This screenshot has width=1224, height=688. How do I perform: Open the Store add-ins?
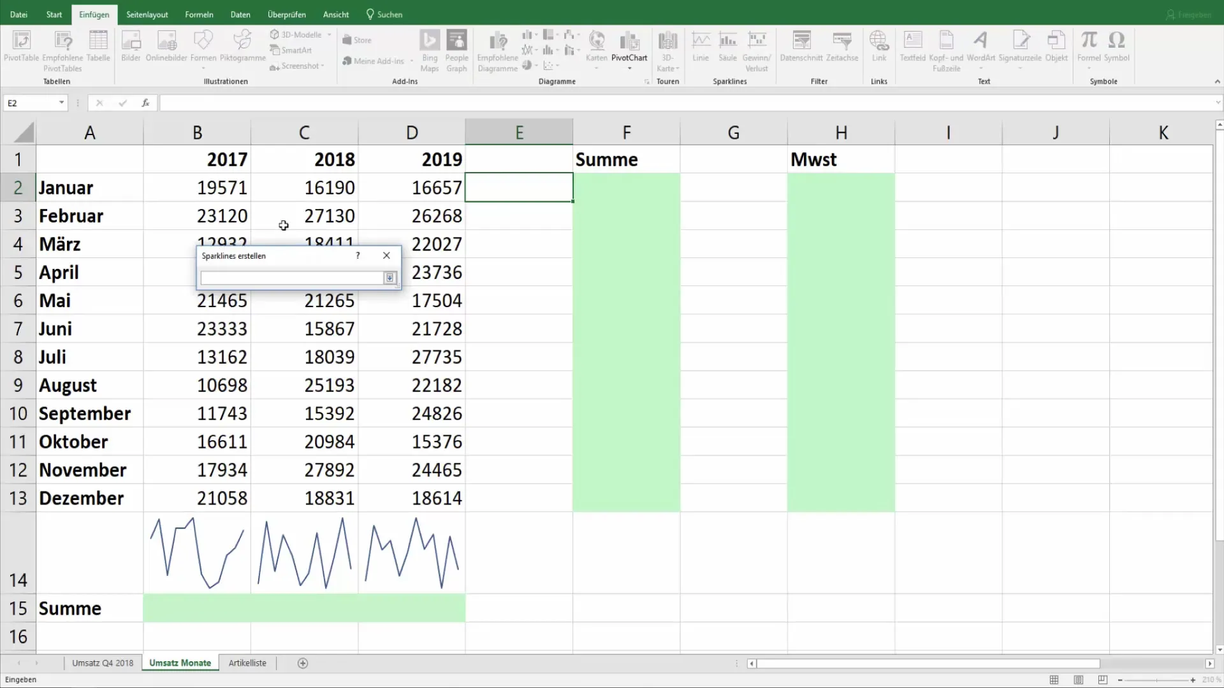click(x=357, y=40)
